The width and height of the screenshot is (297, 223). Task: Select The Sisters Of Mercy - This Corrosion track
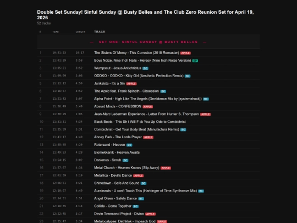click(136, 53)
